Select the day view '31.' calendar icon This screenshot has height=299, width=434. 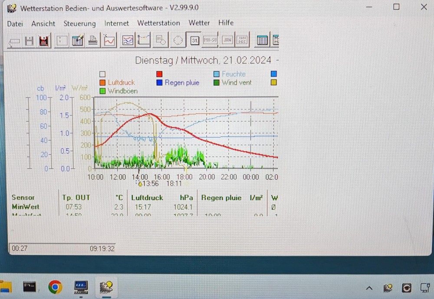[x=194, y=40]
